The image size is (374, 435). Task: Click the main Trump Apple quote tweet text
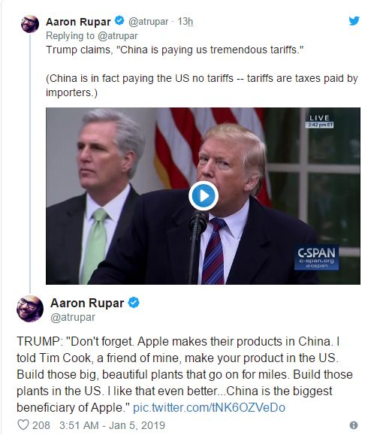click(x=184, y=375)
